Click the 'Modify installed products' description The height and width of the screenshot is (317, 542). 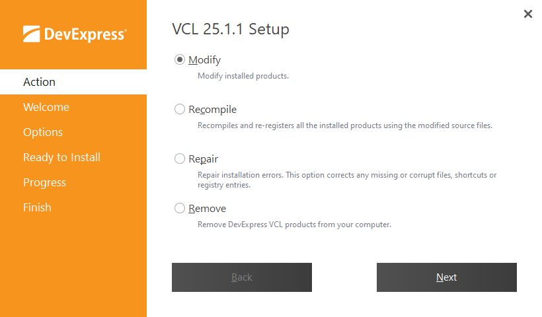[x=243, y=76]
